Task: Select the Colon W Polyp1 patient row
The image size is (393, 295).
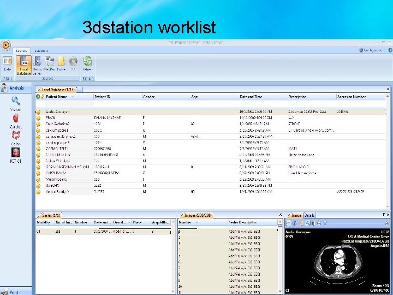Action: 210,161
